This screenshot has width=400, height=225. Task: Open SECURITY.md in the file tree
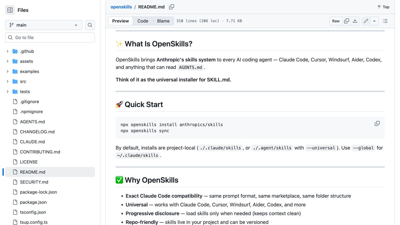coord(34,182)
